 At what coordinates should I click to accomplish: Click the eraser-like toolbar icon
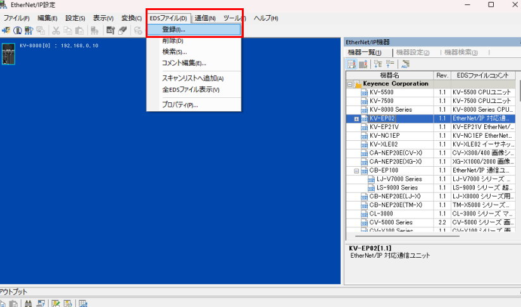tap(122, 30)
